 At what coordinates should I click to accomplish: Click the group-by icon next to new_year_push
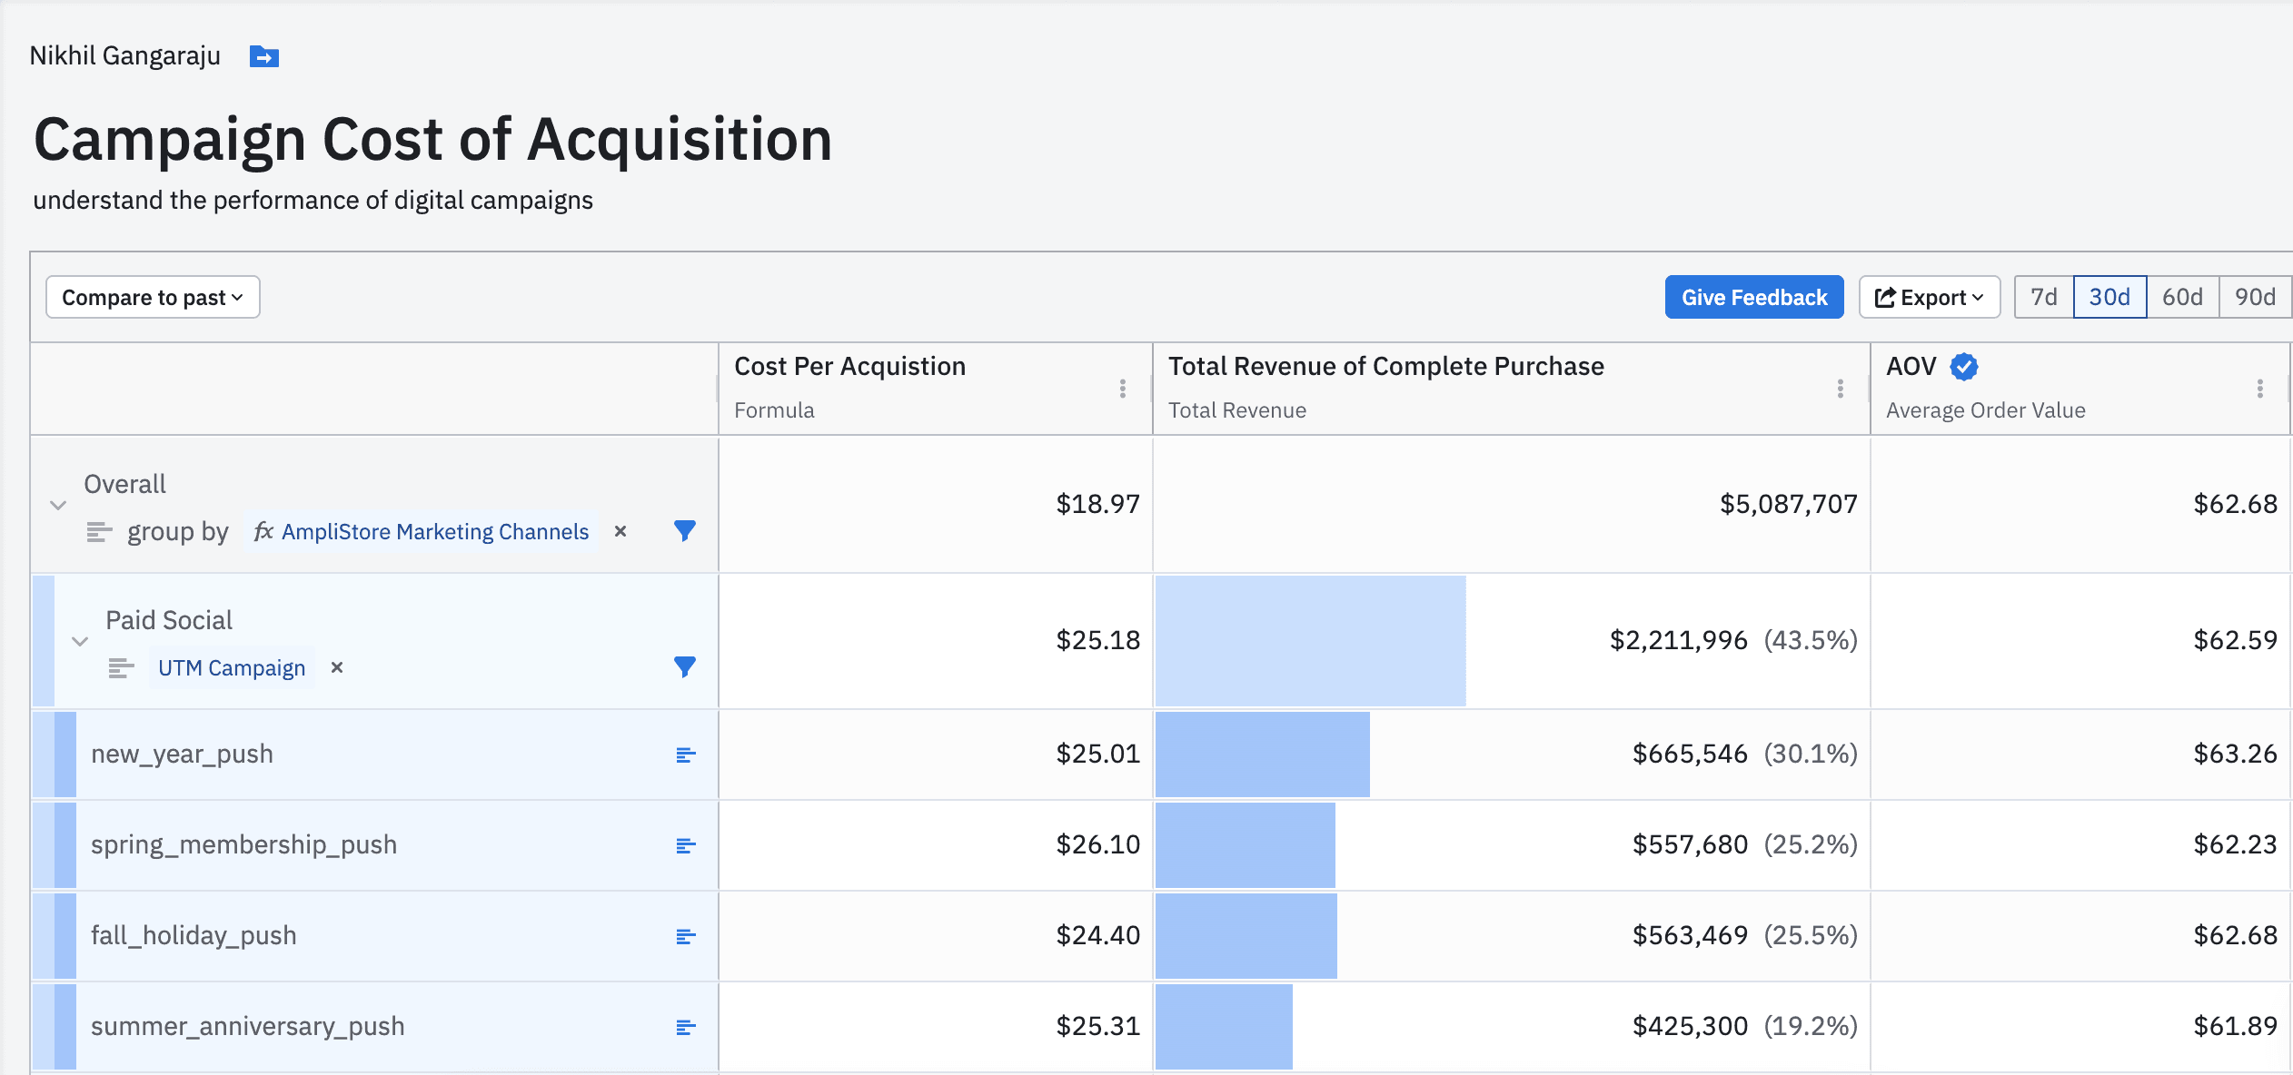point(686,754)
